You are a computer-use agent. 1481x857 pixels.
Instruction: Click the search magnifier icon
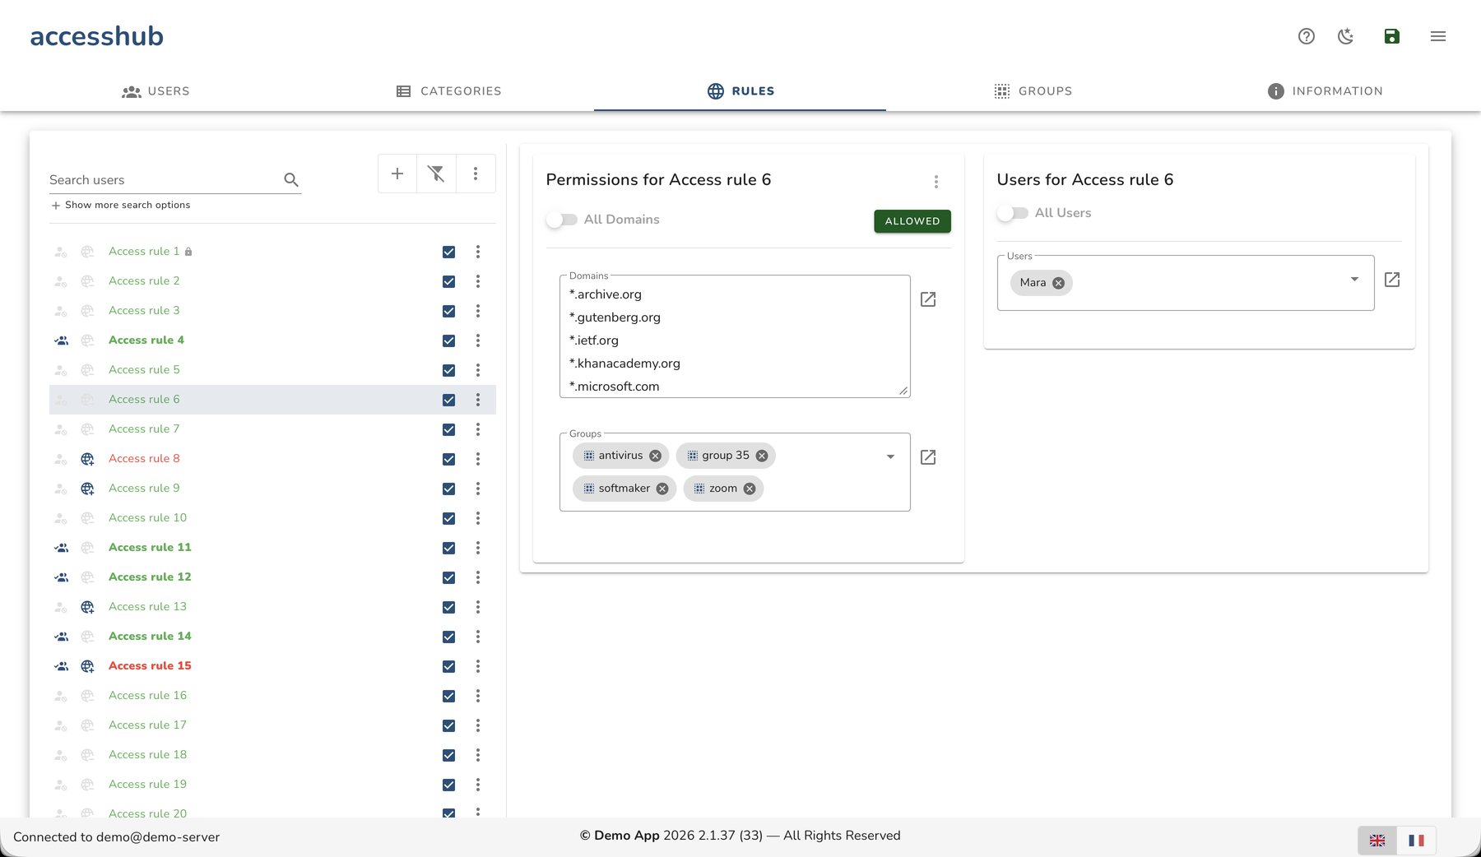[291, 179]
